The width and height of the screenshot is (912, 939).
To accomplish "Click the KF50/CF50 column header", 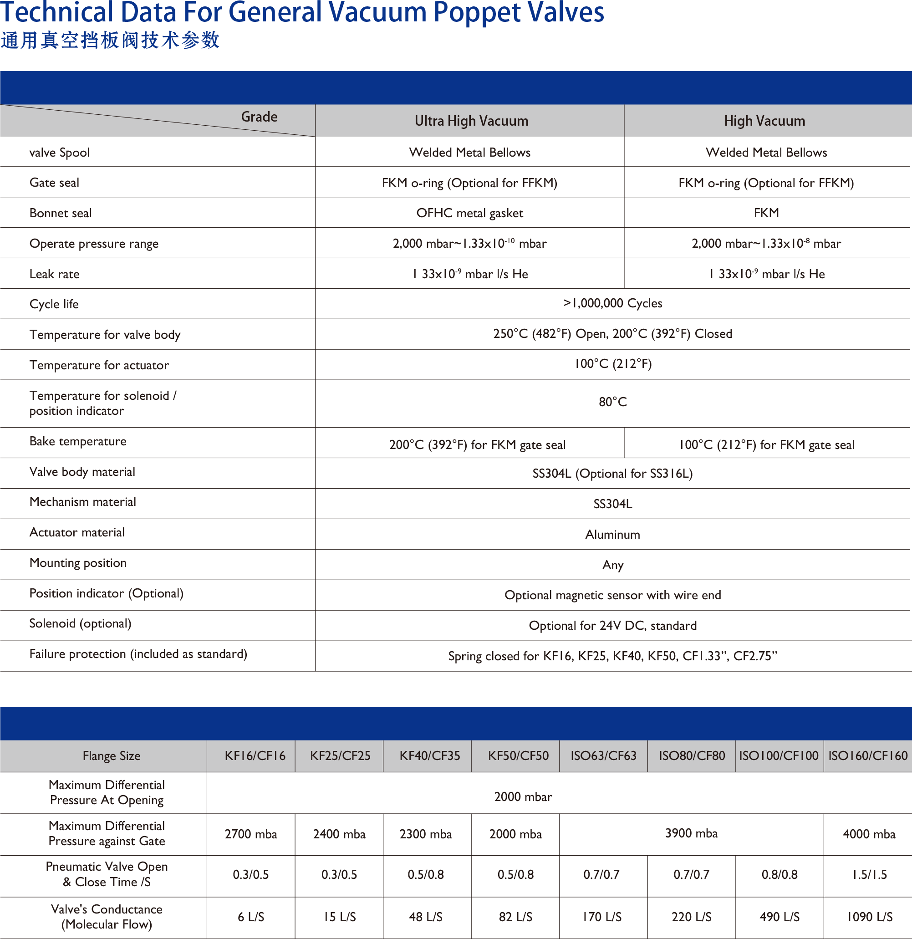I will (518, 755).
